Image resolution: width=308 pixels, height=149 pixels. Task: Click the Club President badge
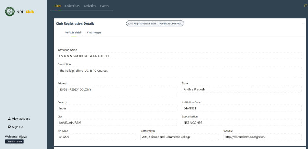[14, 142]
